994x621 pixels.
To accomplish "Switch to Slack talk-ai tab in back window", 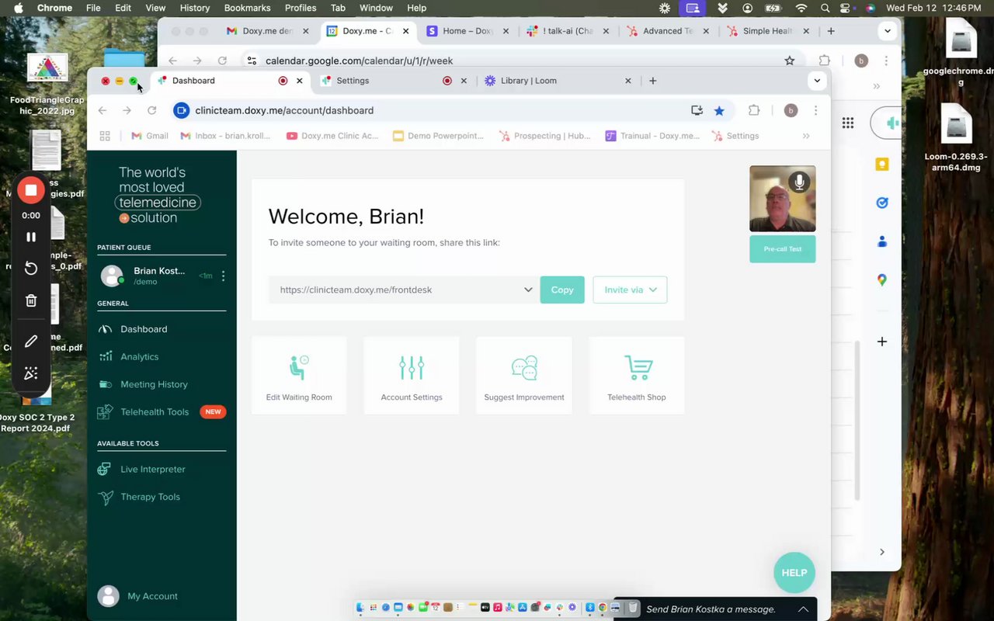I will pos(567,31).
